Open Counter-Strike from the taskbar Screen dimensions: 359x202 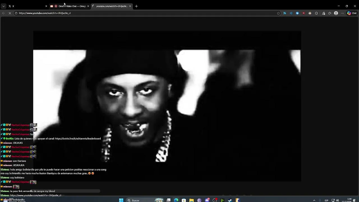[x=238, y=200]
